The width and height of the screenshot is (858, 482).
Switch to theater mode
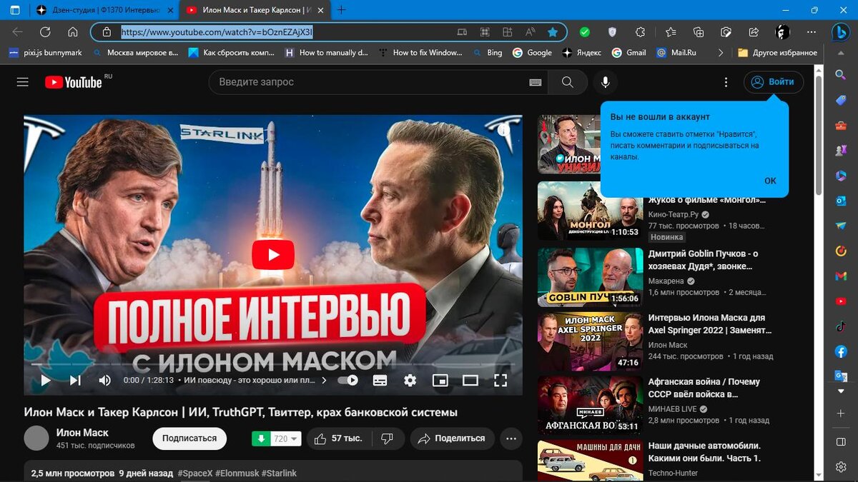(470, 381)
